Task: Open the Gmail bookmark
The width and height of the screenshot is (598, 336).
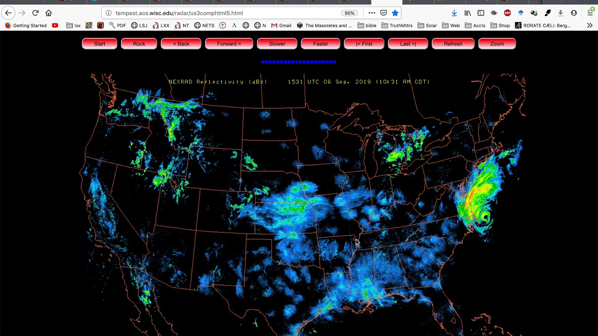Action: [281, 26]
